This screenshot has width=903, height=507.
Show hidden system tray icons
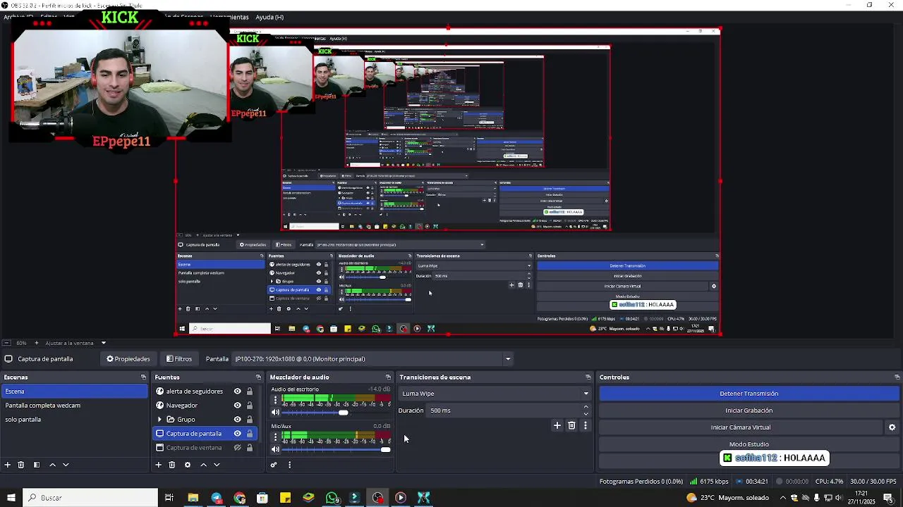click(x=782, y=498)
